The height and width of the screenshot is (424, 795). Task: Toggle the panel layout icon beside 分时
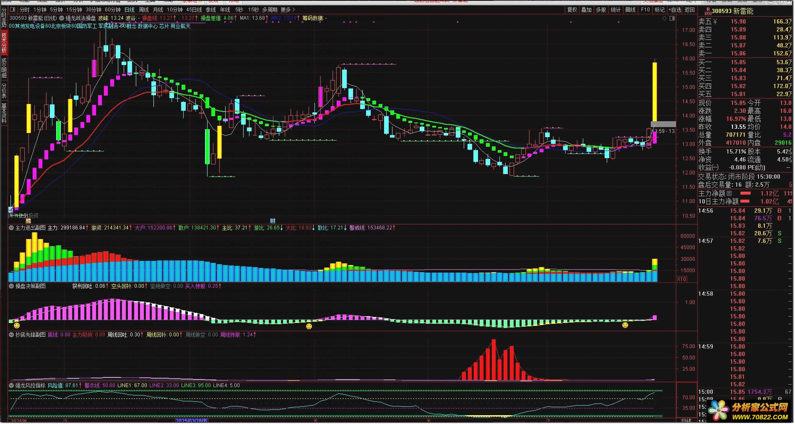pos(12,10)
